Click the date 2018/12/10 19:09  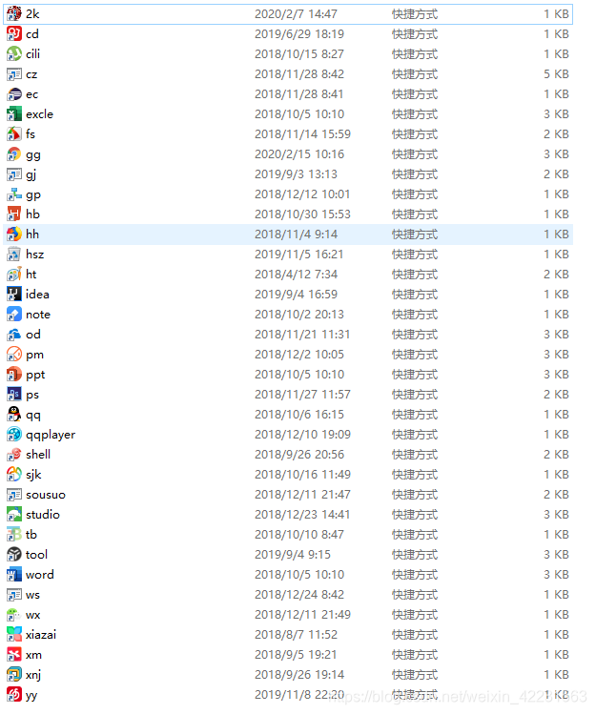(x=302, y=435)
